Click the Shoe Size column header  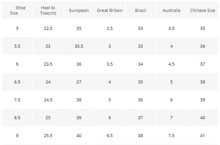click(17, 11)
